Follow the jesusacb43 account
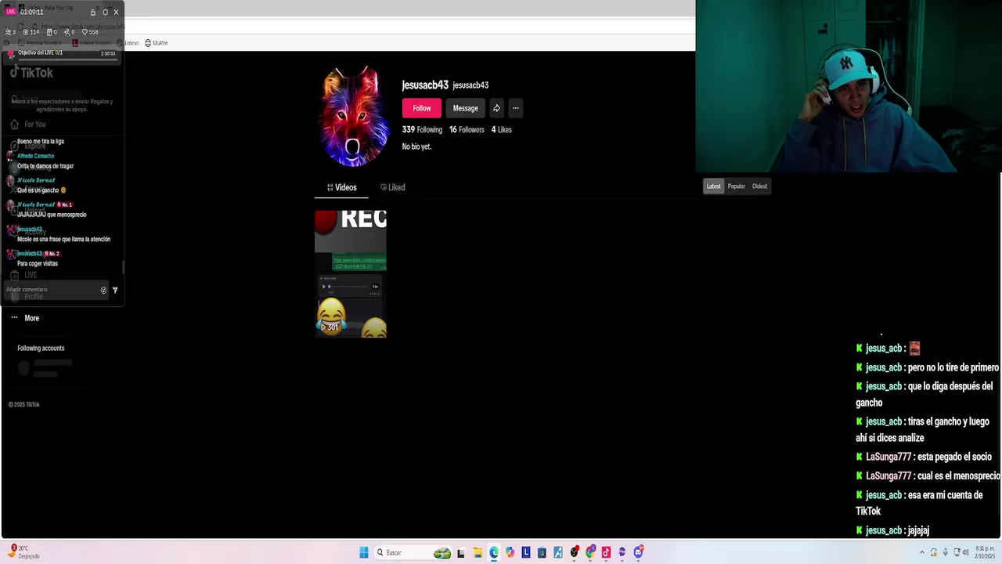Screen dimensions: 1002x564 [x=422, y=108]
